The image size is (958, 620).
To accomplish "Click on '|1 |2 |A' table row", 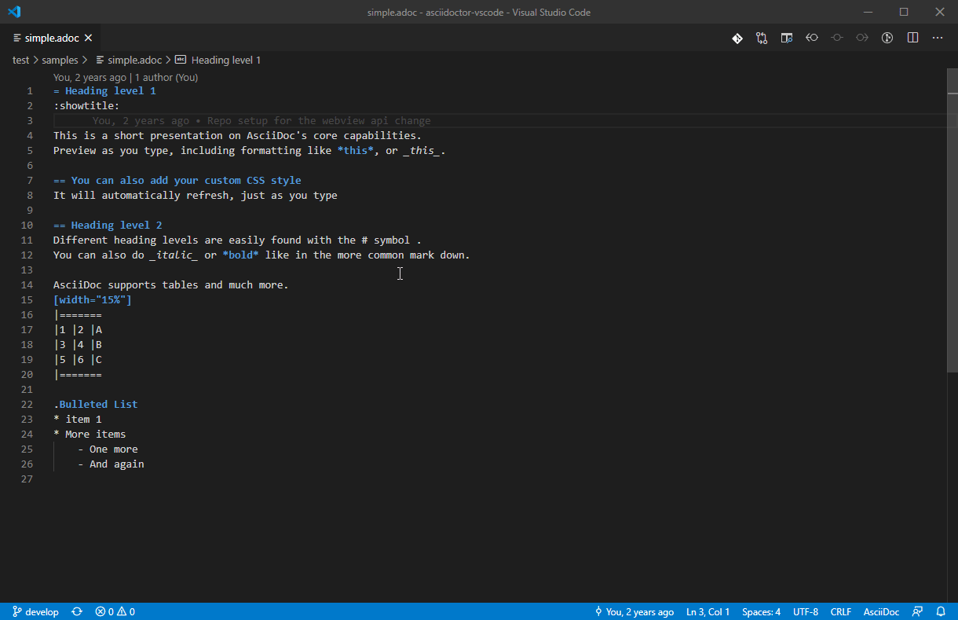I will 78,330.
